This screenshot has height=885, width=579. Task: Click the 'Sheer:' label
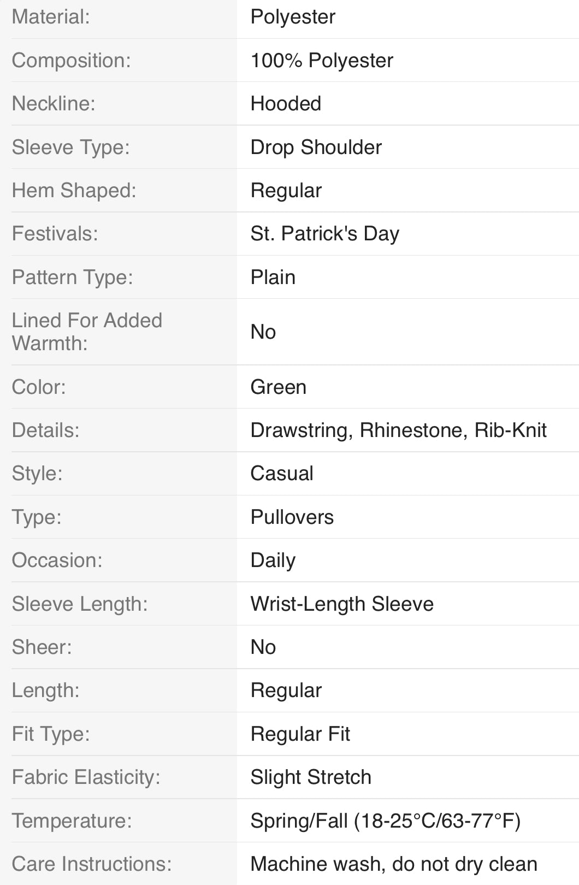(x=42, y=647)
